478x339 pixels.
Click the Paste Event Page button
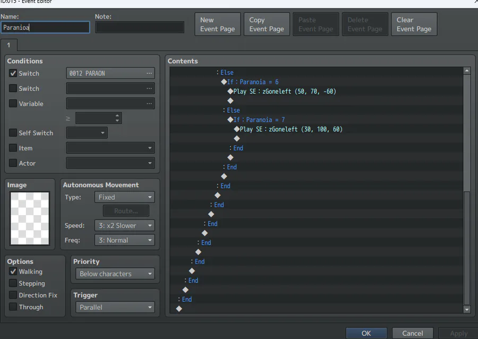tap(316, 24)
